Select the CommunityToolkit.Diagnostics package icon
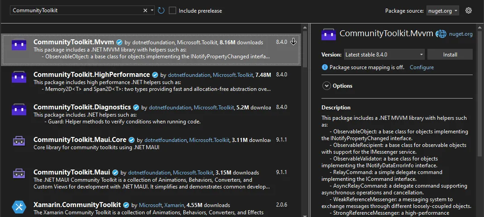 19,110
